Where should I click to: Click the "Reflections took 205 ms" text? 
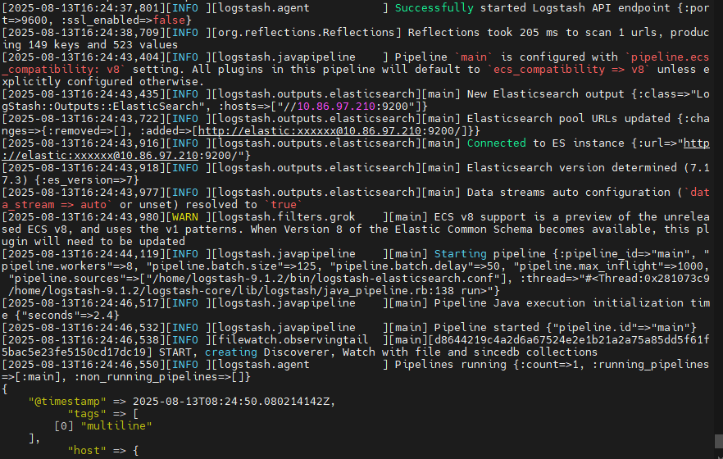(484, 33)
